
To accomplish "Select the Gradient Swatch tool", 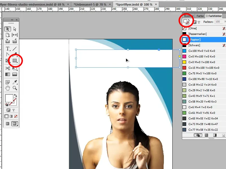I will [x=8, y=74].
